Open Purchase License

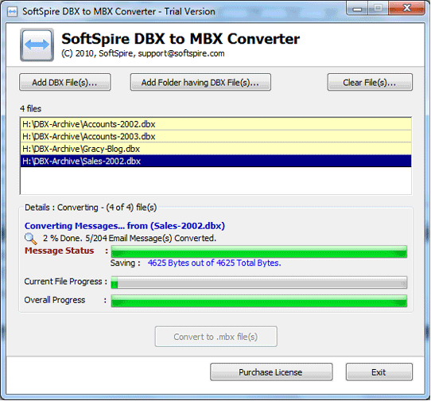[271, 372]
